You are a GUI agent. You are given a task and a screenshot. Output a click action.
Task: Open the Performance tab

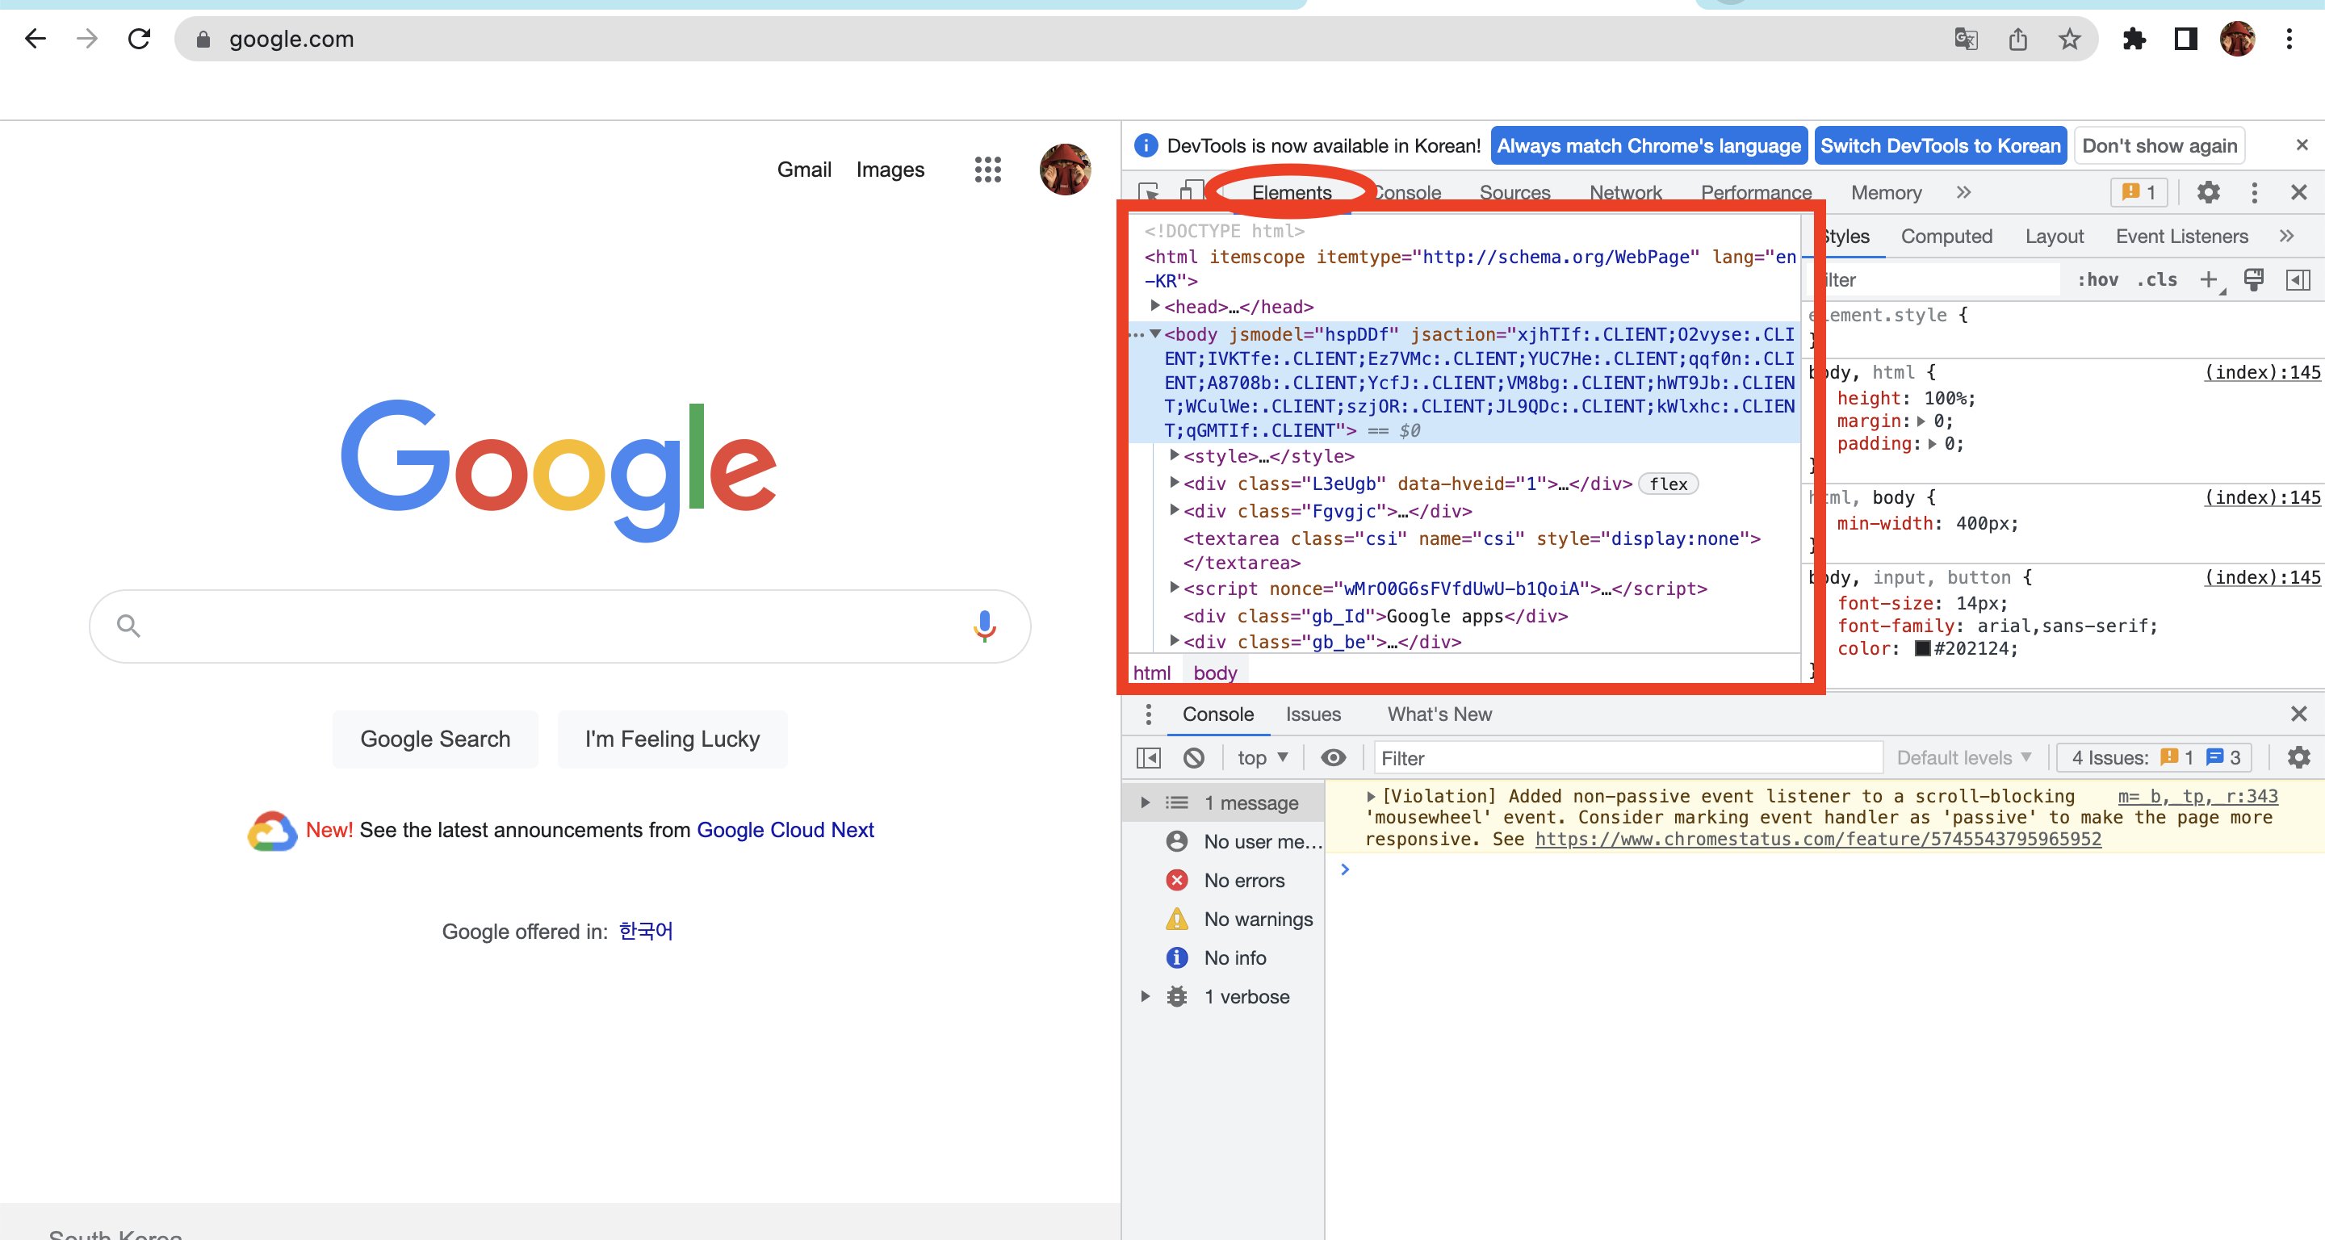pos(1756,192)
